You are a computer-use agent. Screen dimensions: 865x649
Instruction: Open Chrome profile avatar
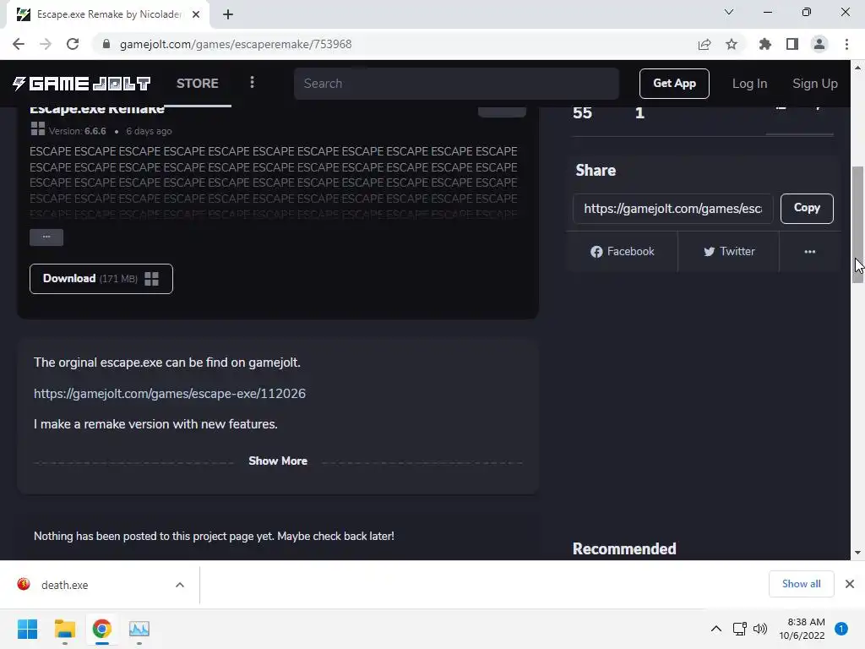pyautogui.click(x=819, y=44)
